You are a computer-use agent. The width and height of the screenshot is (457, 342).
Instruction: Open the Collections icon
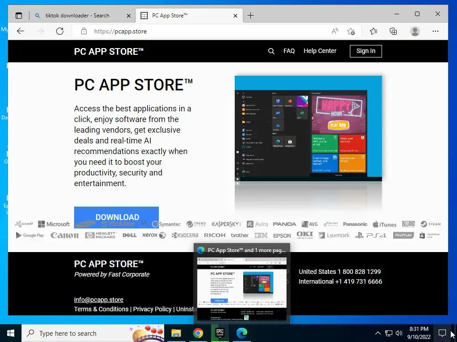[393, 31]
